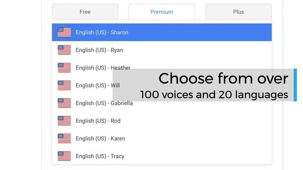Pick English (US) - Rod voice label
This screenshot has height=170, width=303.
tap(98, 121)
